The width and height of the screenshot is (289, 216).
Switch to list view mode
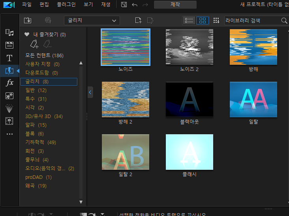pyautogui.click(x=189, y=21)
